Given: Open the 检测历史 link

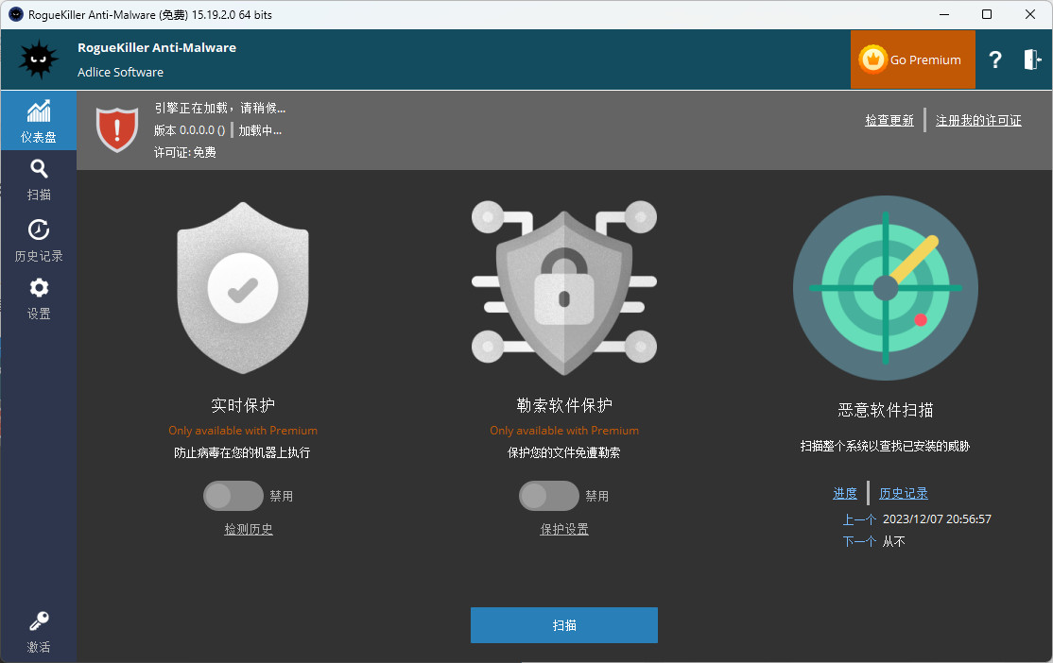Looking at the screenshot, I should [249, 530].
